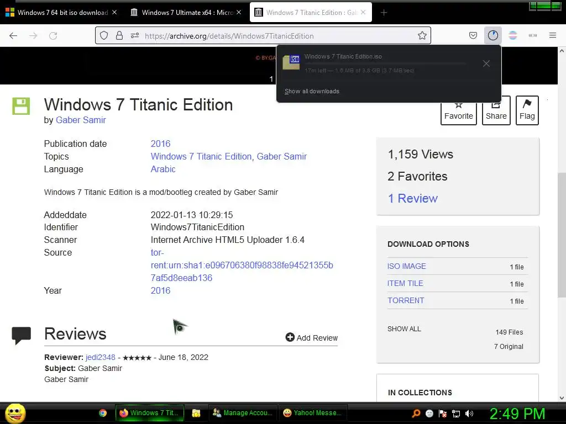Click the Favorite button
The image size is (566, 424).
pyautogui.click(x=458, y=110)
